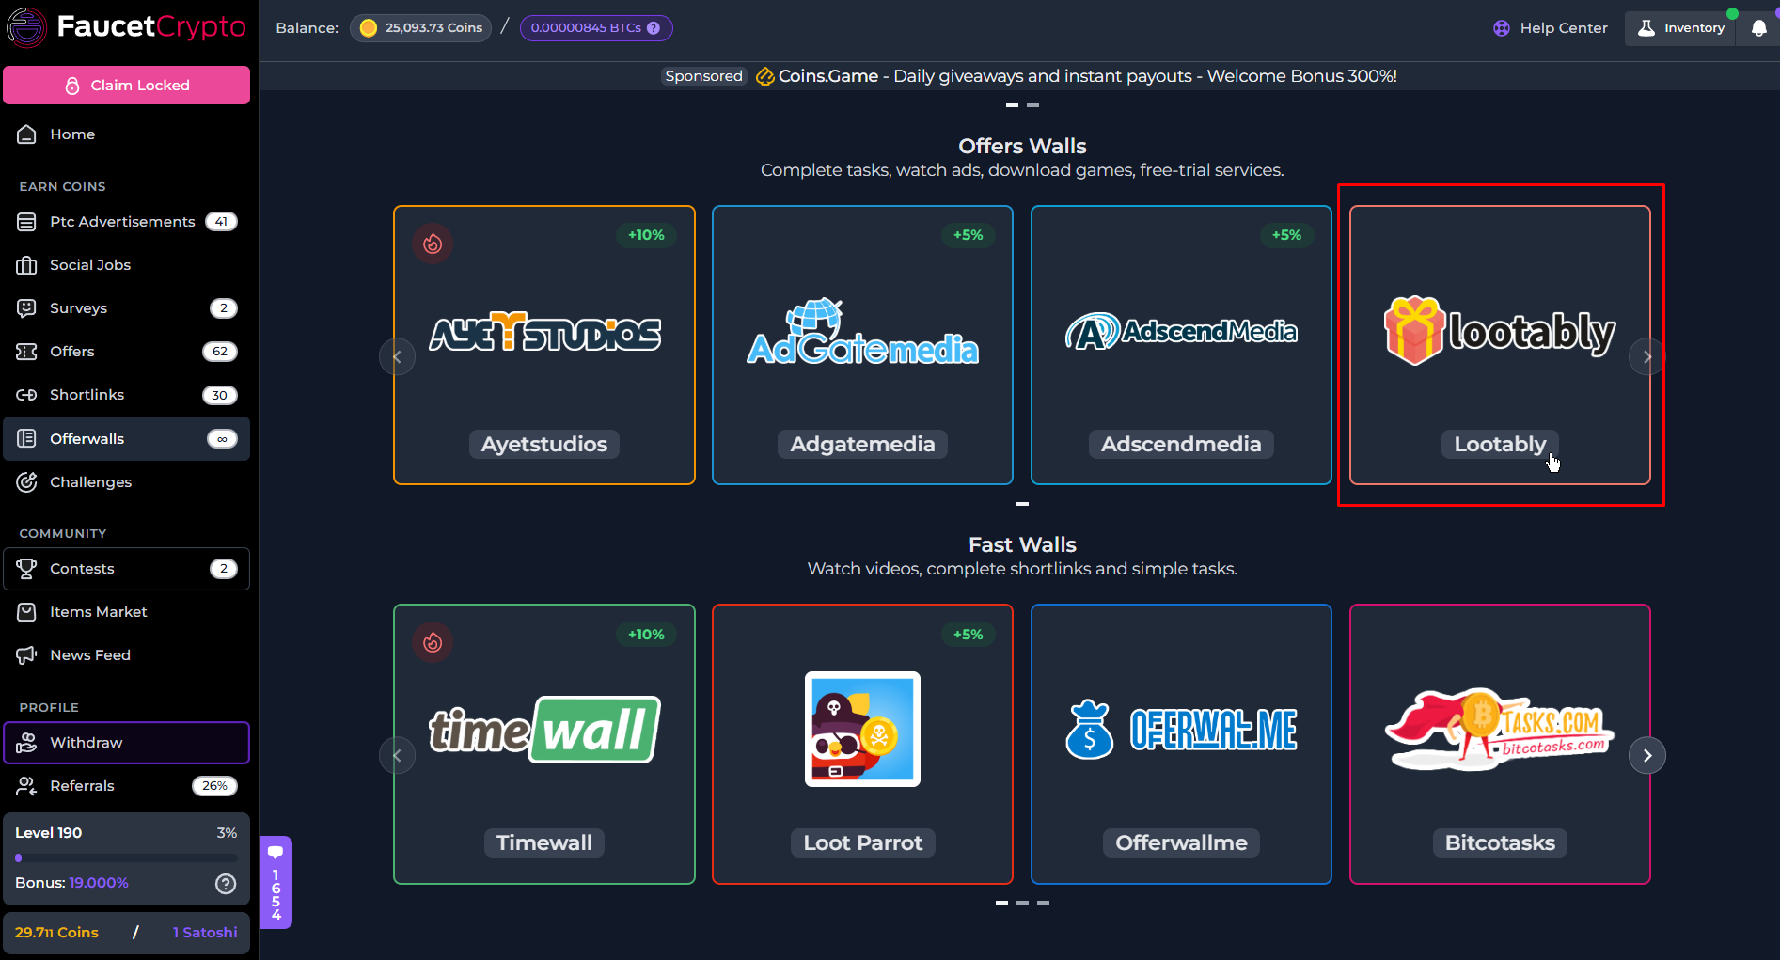Open Social Jobs page
The width and height of the screenshot is (1780, 960).
[x=127, y=265]
